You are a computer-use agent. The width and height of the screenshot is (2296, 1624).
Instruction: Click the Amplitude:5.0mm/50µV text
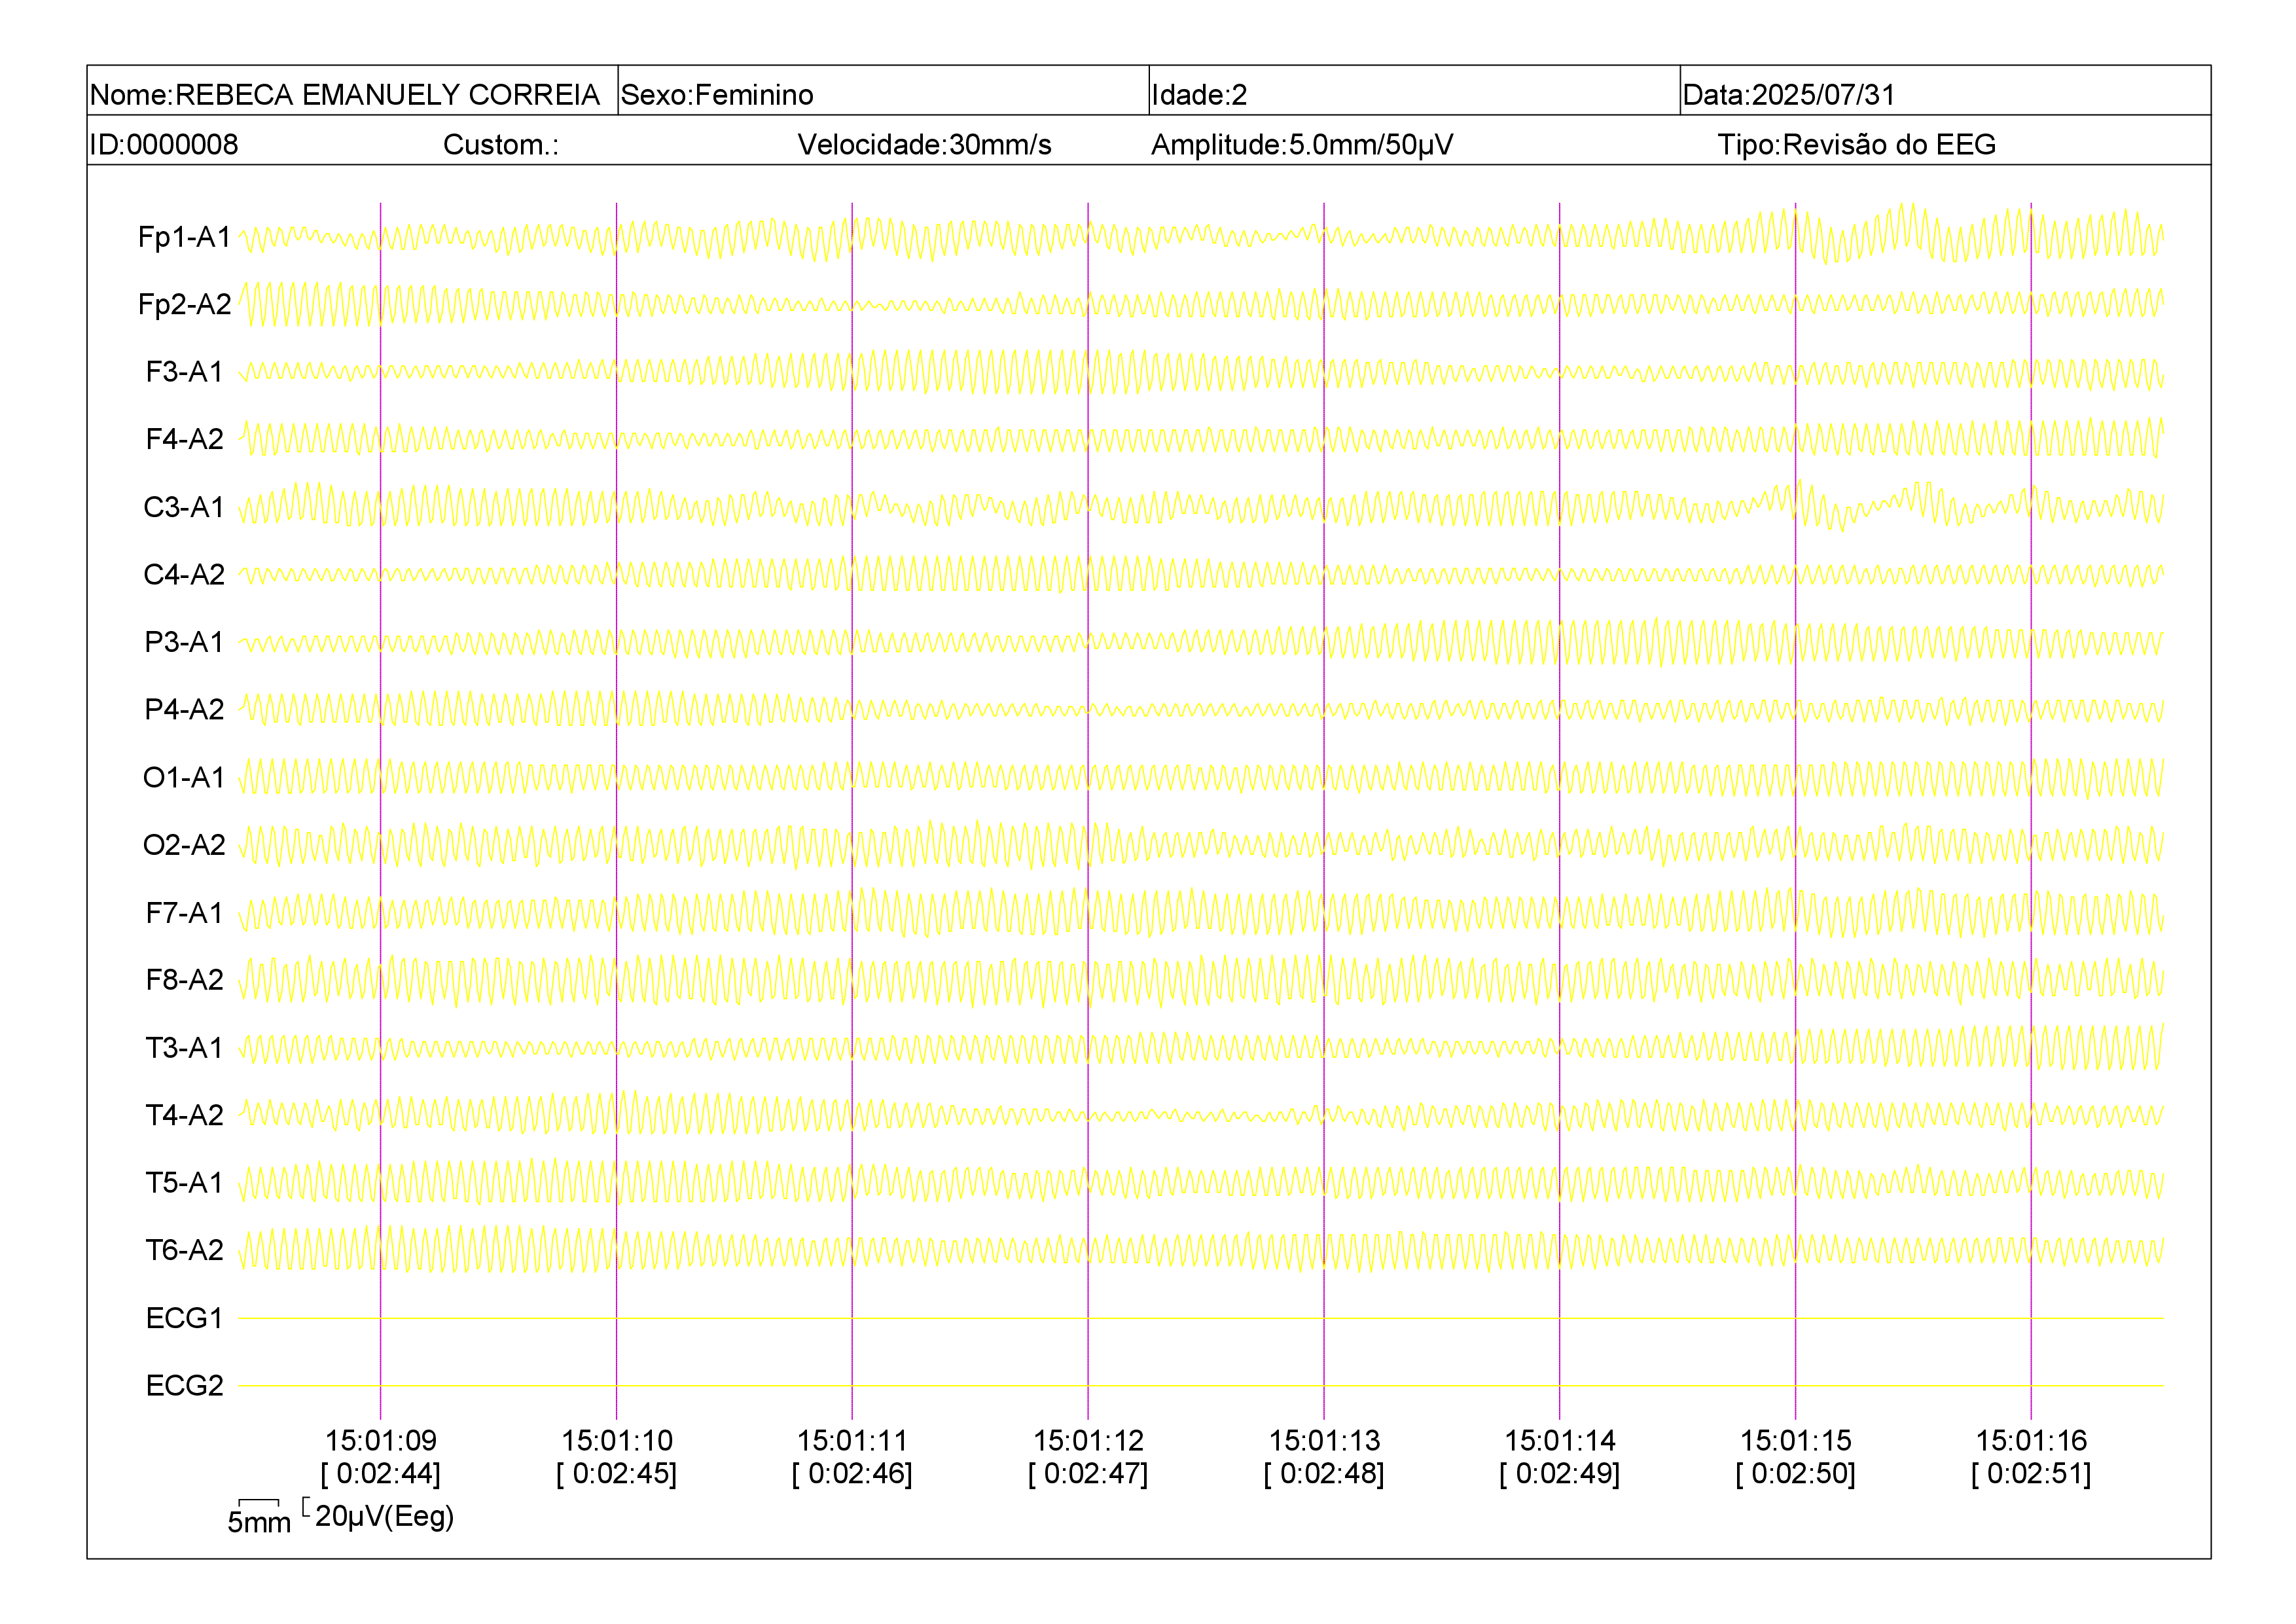point(1302,145)
